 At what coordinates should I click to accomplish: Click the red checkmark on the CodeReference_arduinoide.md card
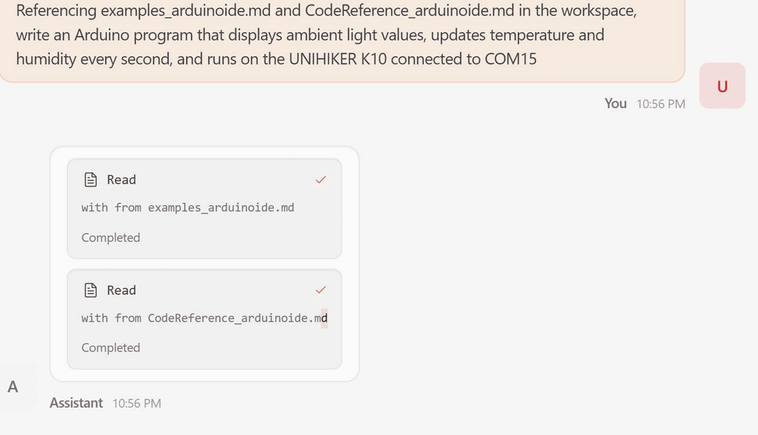click(321, 290)
